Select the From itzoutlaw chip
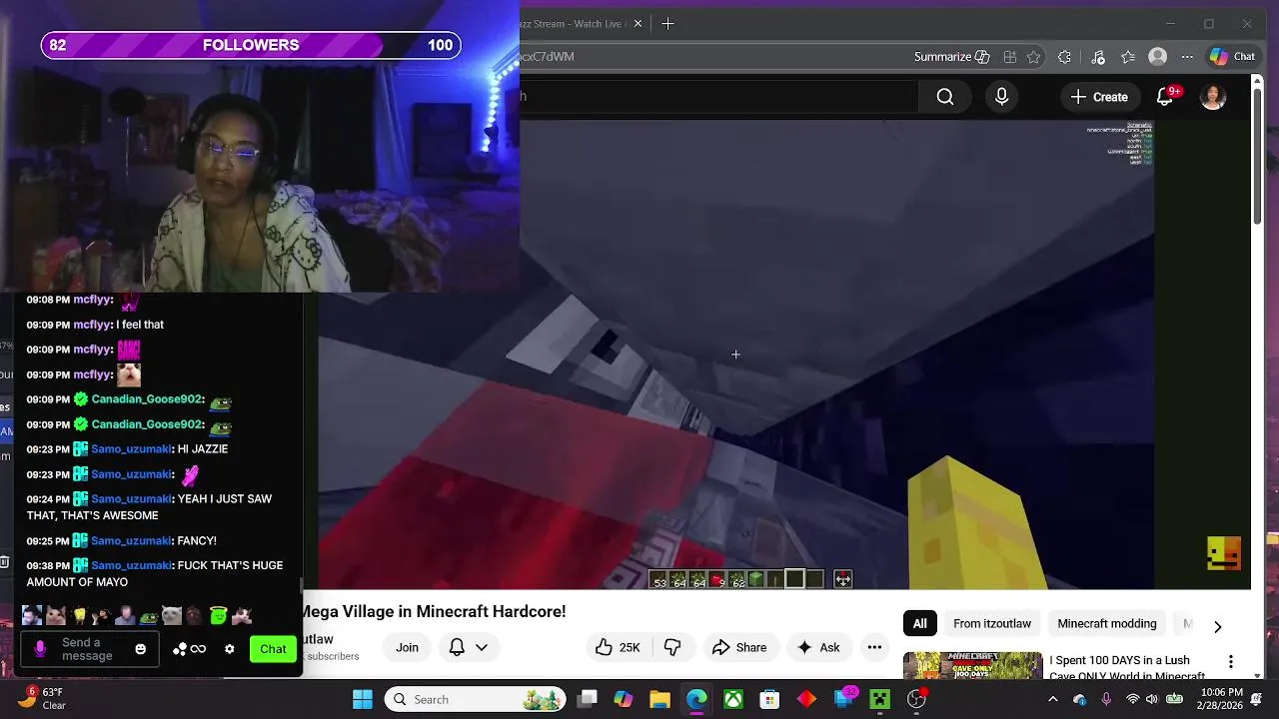 coord(992,623)
